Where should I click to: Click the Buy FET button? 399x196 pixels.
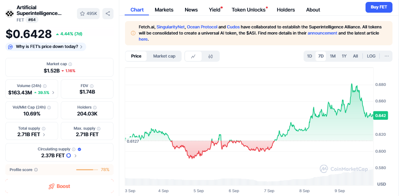[x=379, y=7]
